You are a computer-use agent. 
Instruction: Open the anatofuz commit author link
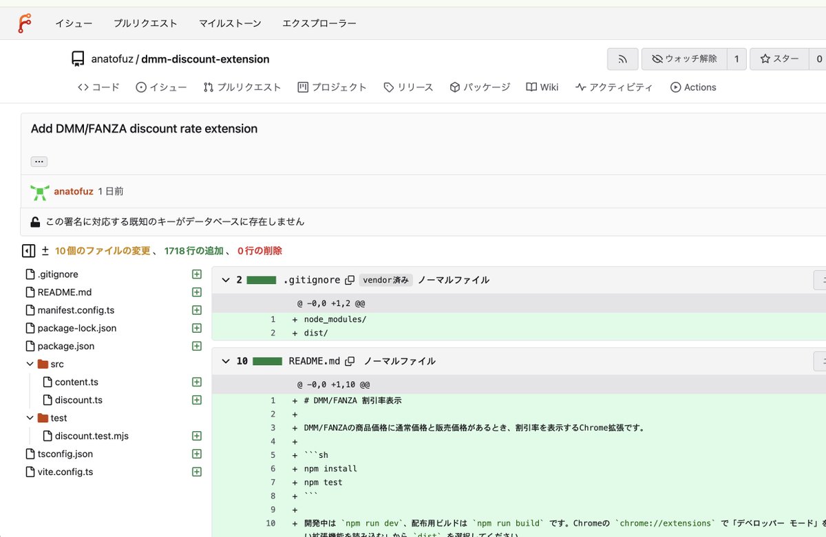(74, 191)
